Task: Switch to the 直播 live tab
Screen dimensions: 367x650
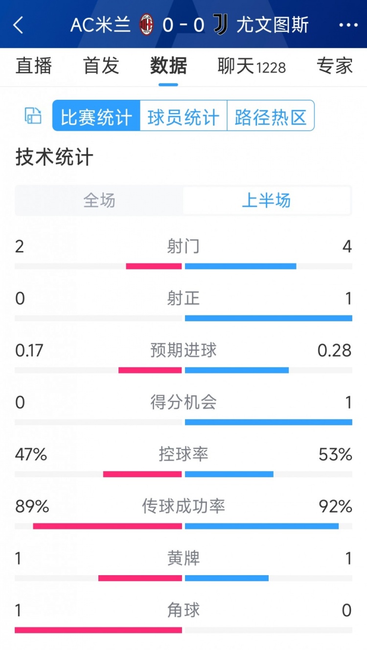Action: [33, 67]
